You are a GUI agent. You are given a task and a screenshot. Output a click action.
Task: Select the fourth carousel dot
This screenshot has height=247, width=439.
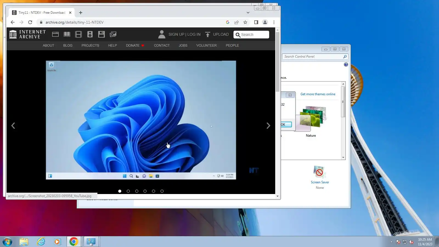145,191
